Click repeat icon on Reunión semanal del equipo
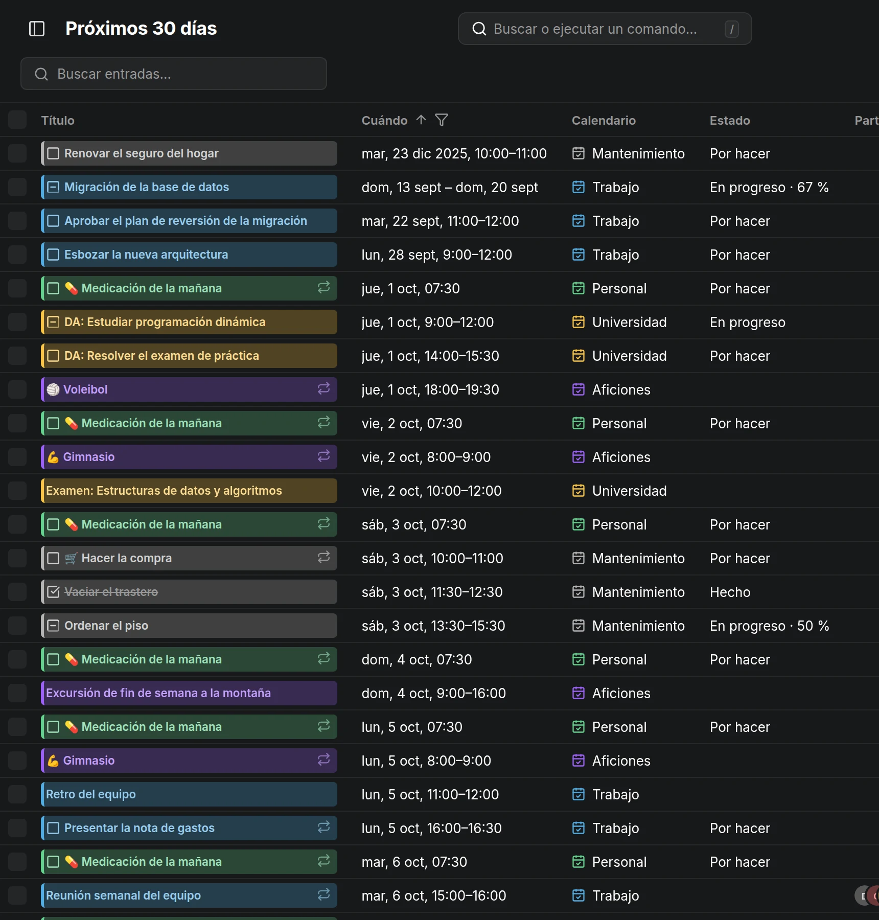This screenshot has height=920, width=879. click(323, 895)
